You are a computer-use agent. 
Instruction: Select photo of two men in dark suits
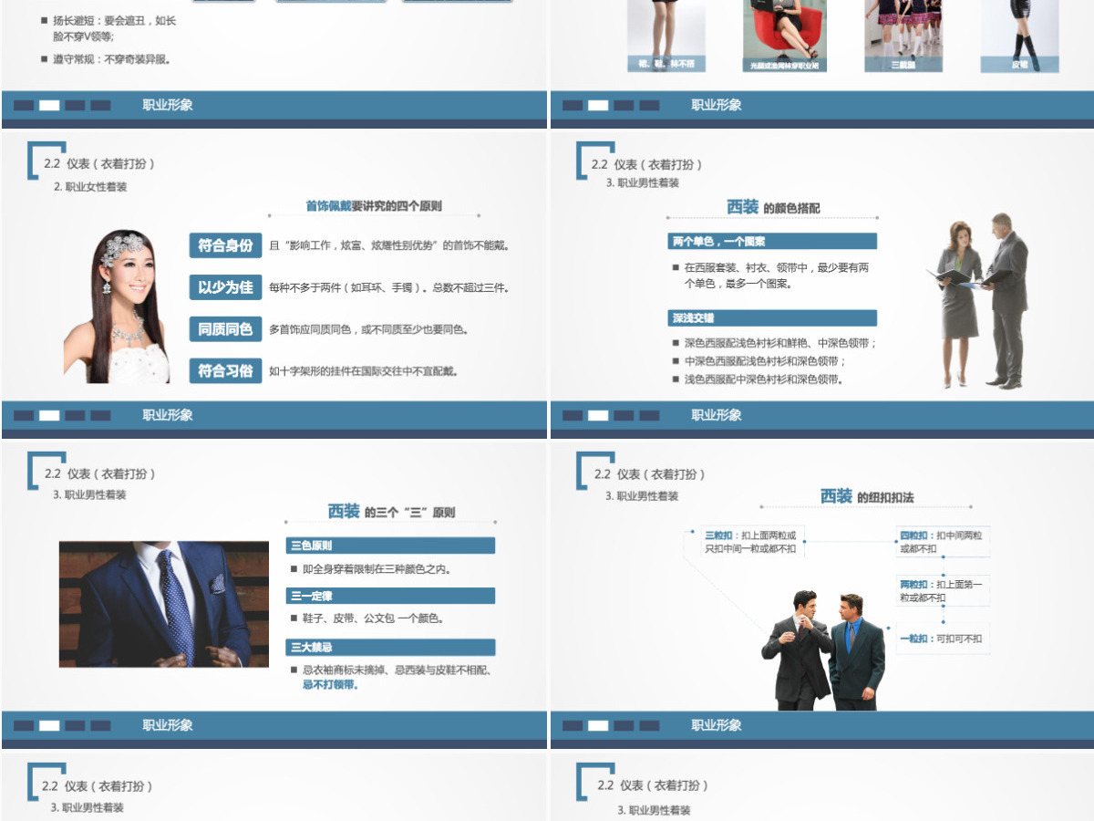pos(823,650)
